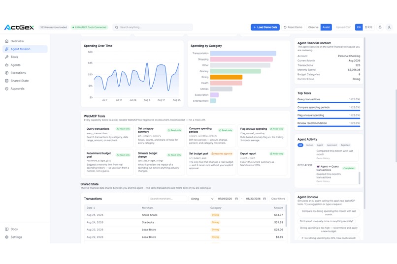397x264 pixels.
Task: Click the Shake Shack transaction row
Action: point(185,215)
